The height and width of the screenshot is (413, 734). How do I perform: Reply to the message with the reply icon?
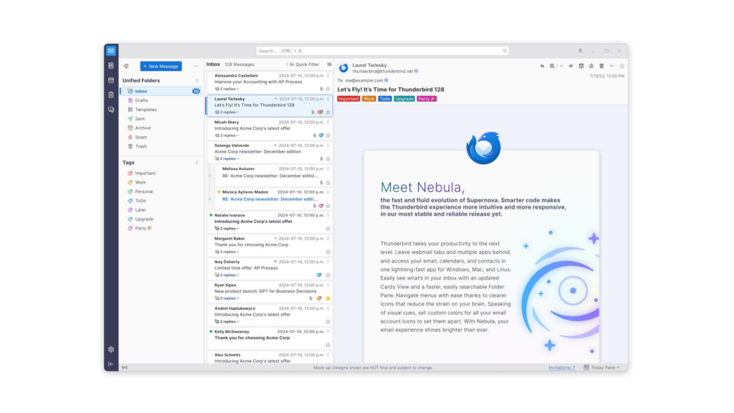pos(542,66)
